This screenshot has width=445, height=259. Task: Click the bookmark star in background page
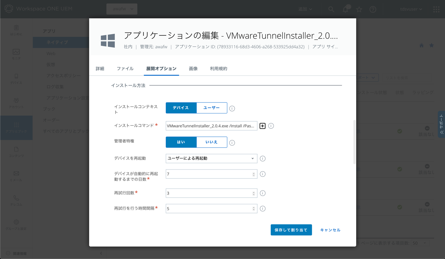pyautogui.click(x=432, y=46)
